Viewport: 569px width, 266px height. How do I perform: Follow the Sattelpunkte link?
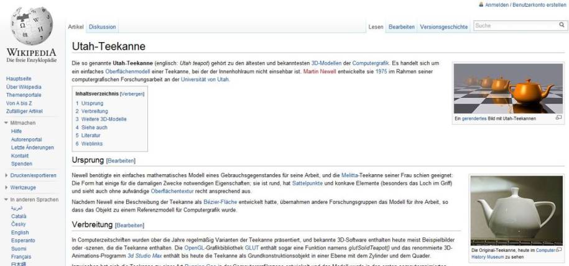click(307, 183)
